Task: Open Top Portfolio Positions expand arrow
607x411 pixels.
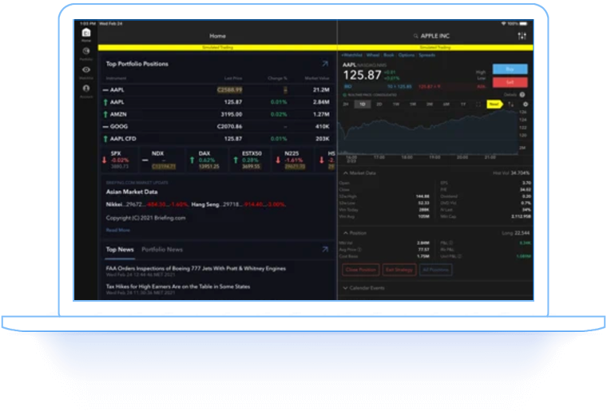Action: (325, 64)
